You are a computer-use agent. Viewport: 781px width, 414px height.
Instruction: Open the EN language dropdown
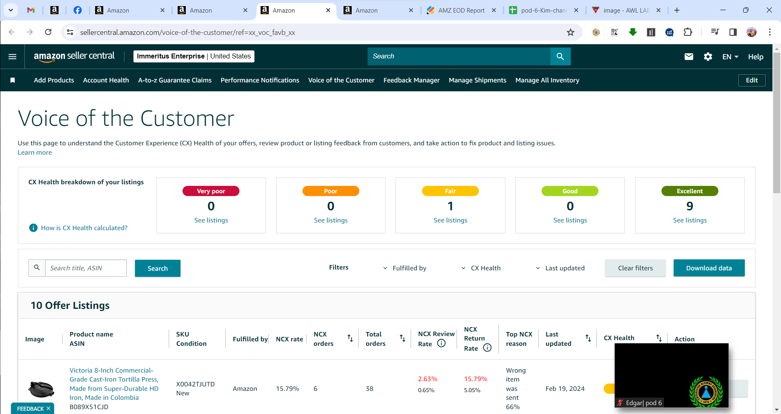pyautogui.click(x=730, y=57)
